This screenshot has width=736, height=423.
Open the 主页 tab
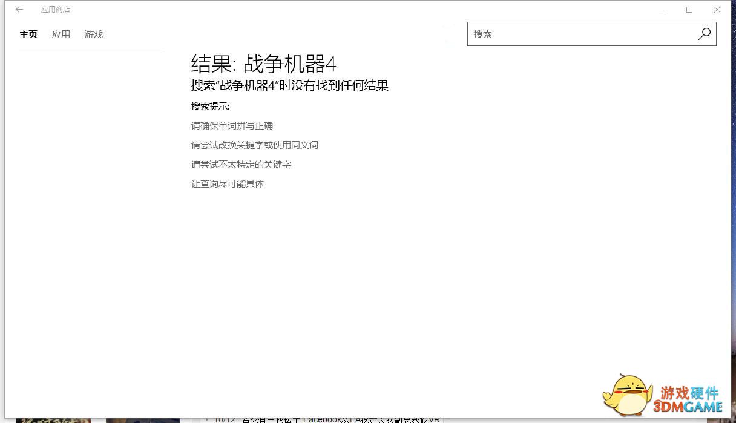(x=28, y=34)
